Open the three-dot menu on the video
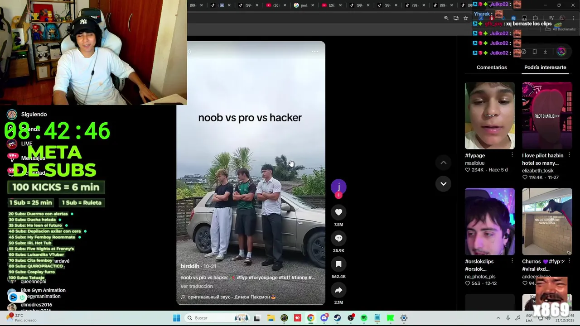580x326 pixels. [x=315, y=52]
